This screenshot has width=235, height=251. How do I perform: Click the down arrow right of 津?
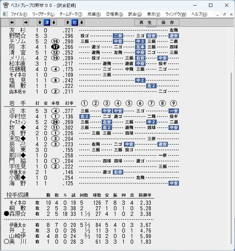pyautogui.click(x=54, y=22)
